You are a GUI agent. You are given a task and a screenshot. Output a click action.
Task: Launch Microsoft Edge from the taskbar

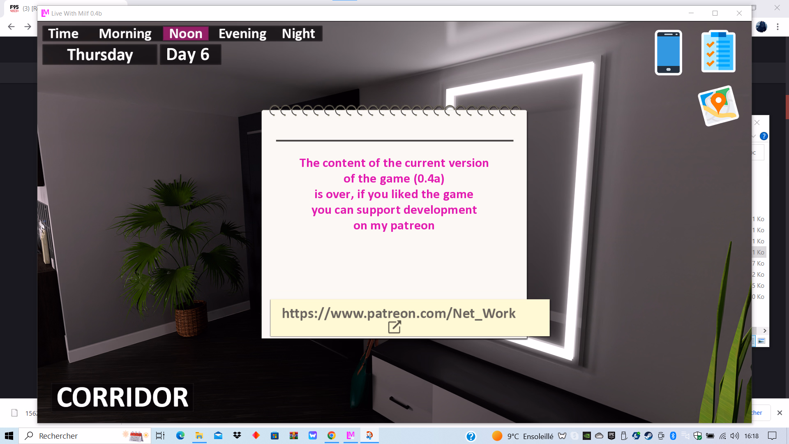click(x=180, y=436)
